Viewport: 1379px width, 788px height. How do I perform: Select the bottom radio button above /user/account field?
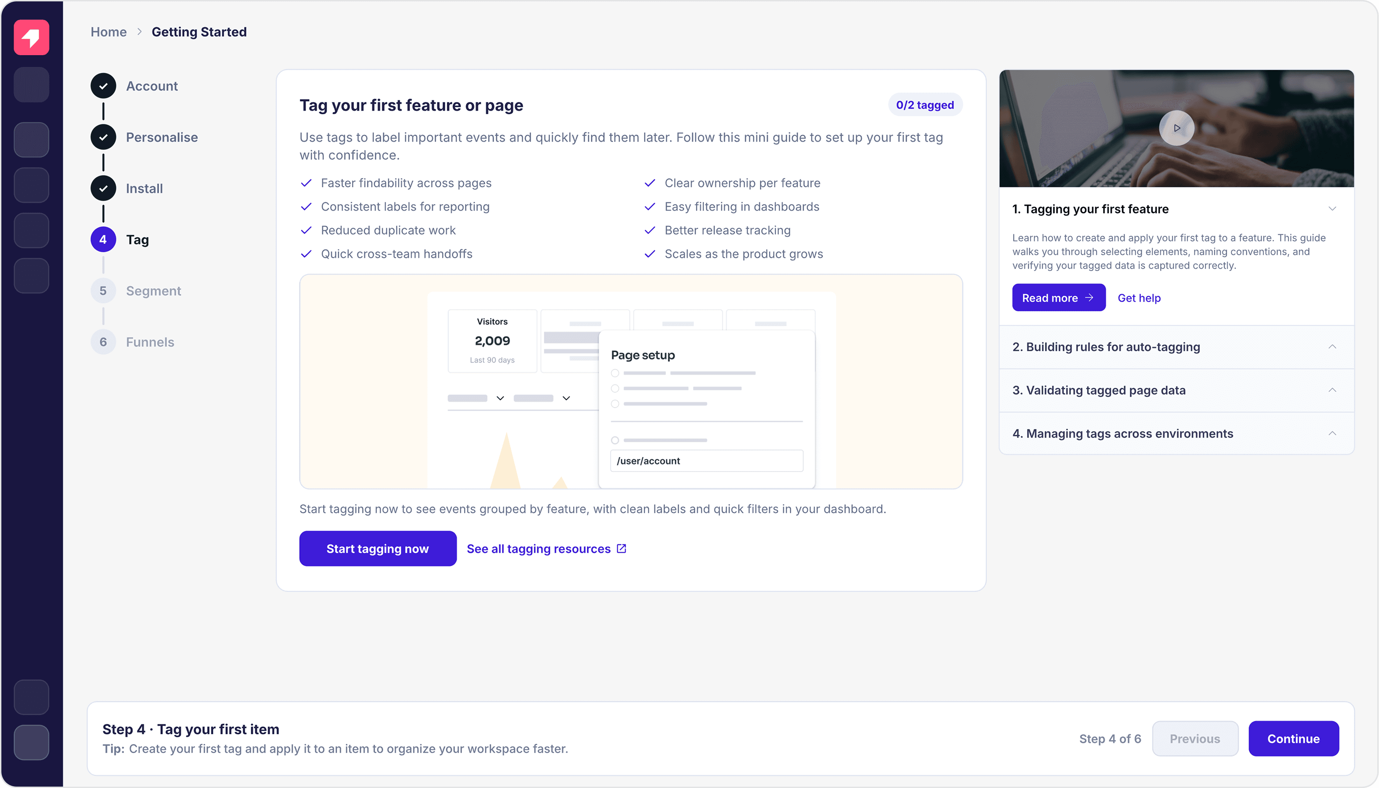point(615,440)
